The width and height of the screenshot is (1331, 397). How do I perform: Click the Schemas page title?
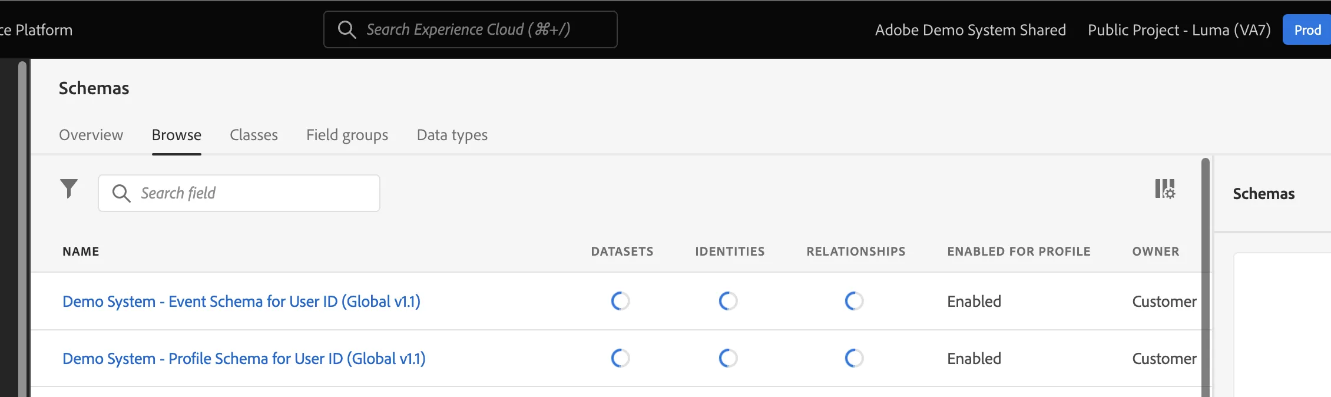coord(94,88)
